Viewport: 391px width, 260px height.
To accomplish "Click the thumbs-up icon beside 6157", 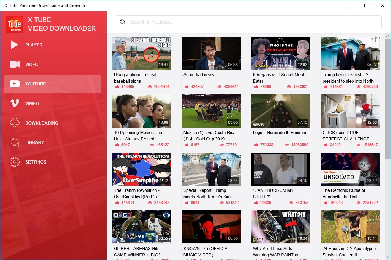I will point(187,145).
